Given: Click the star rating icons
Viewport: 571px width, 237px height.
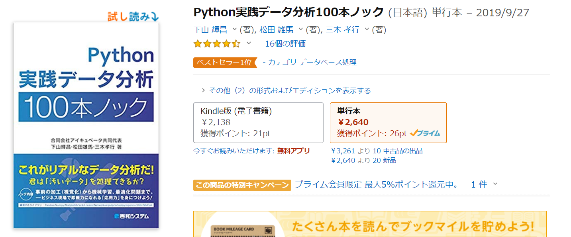Looking at the screenshot, I should pos(217,44).
